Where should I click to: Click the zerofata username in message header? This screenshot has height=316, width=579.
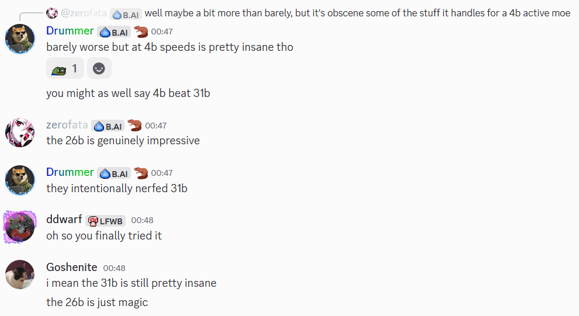point(67,125)
